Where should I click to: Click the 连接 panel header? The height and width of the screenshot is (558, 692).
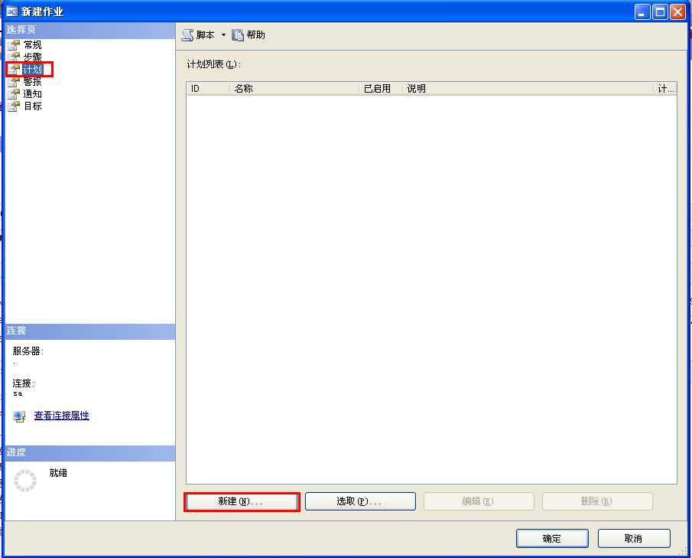[x=90, y=331]
